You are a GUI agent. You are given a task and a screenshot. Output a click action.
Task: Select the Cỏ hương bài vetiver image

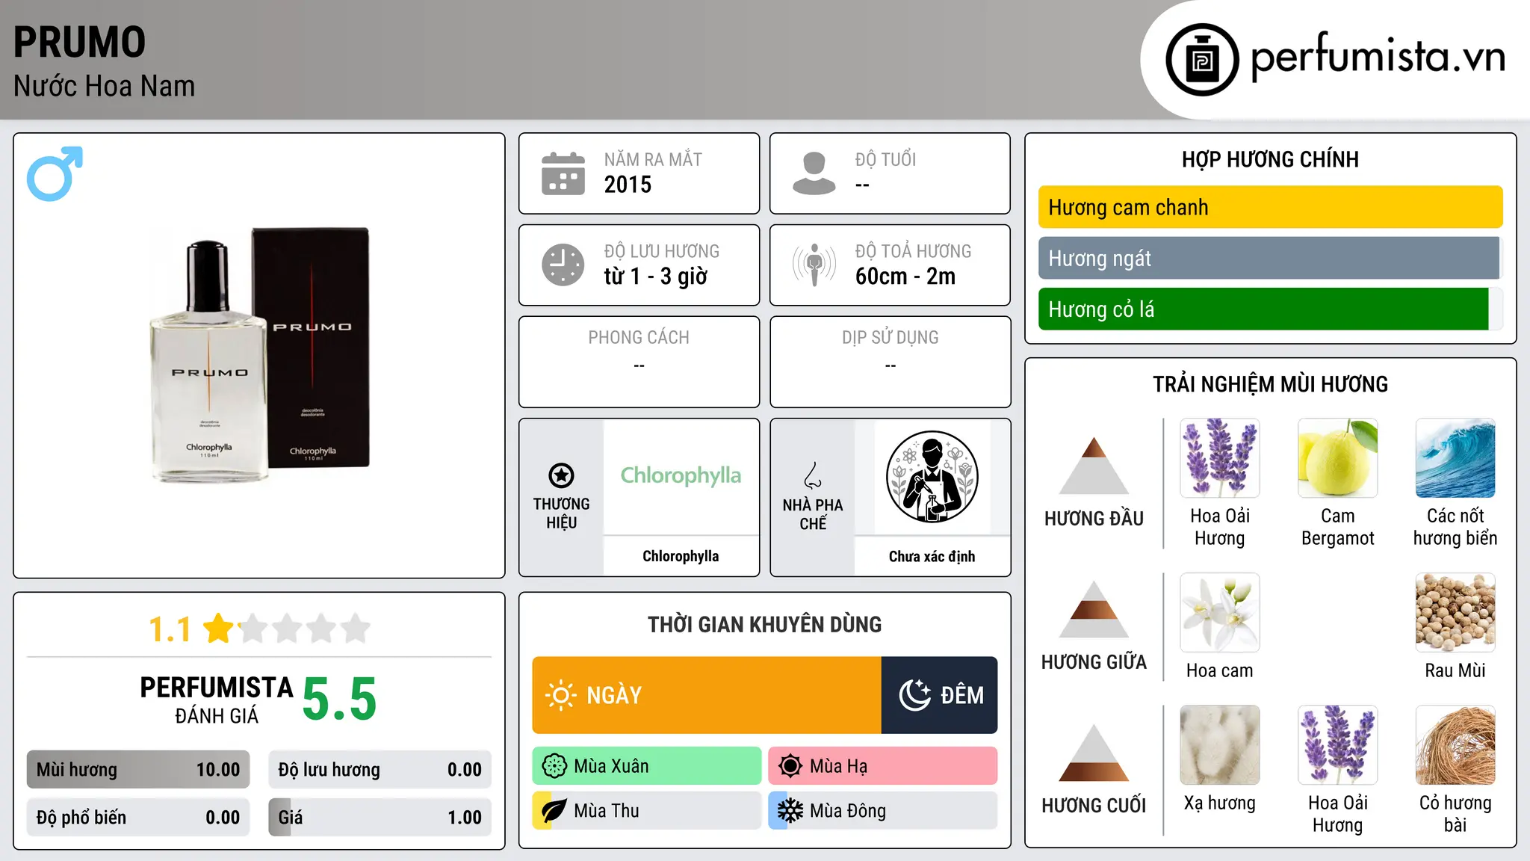tap(1455, 745)
